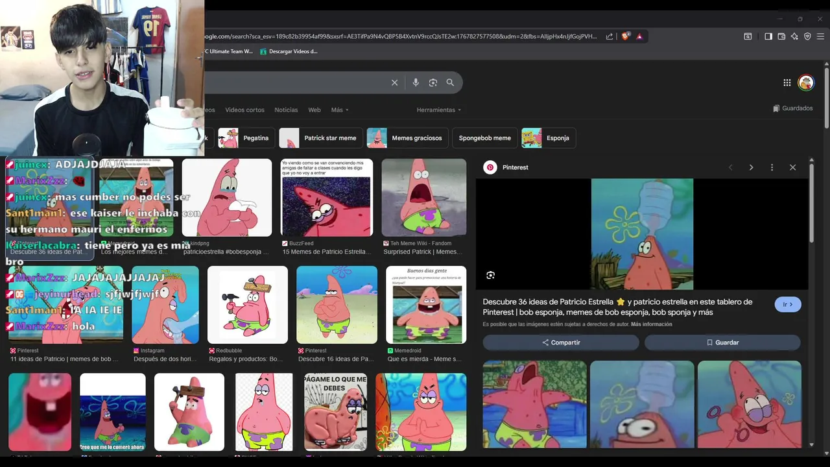
Task: Switch to Videos cortos tab
Action: 244,110
